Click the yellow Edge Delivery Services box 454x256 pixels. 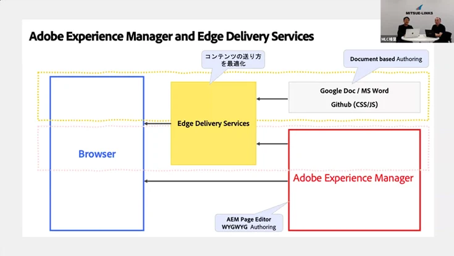pyautogui.click(x=213, y=123)
